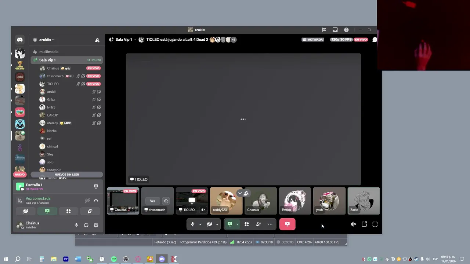The width and height of the screenshot is (470, 264).
Task: Click red stop stream button in call bar
Action: tap(287, 224)
